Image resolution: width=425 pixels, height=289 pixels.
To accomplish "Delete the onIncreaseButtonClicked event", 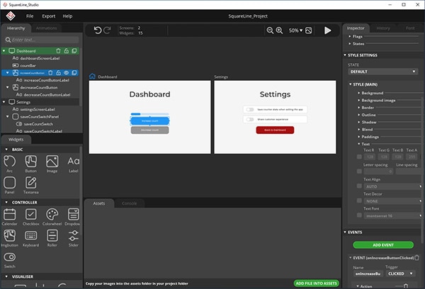I will point(417,258).
